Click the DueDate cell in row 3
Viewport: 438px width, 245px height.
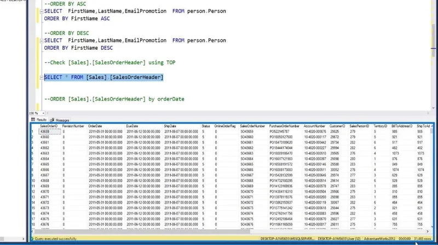[143, 142]
